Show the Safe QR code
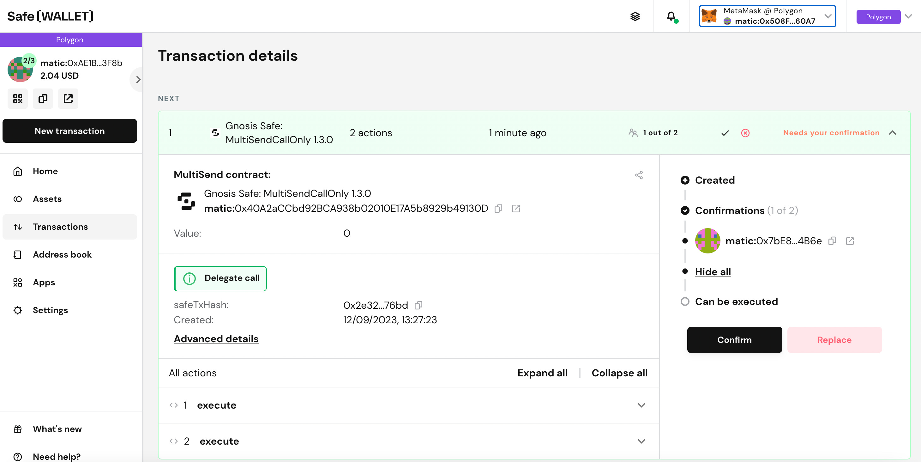 click(17, 98)
